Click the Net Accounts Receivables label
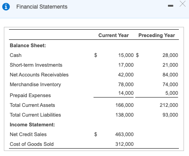The height and width of the screenshot is (156, 189). pyautogui.click(x=39, y=75)
